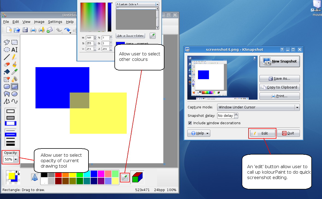Select the Polygon tool
Viewport: 322px width, 199px height.
coord(7,94)
